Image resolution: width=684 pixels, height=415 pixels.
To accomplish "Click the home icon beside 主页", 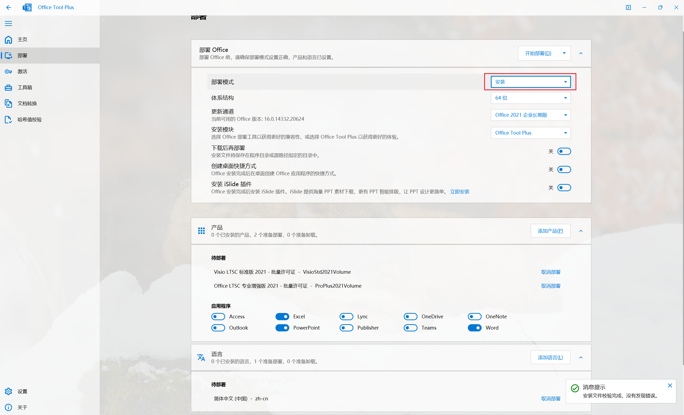I will (x=8, y=40).
